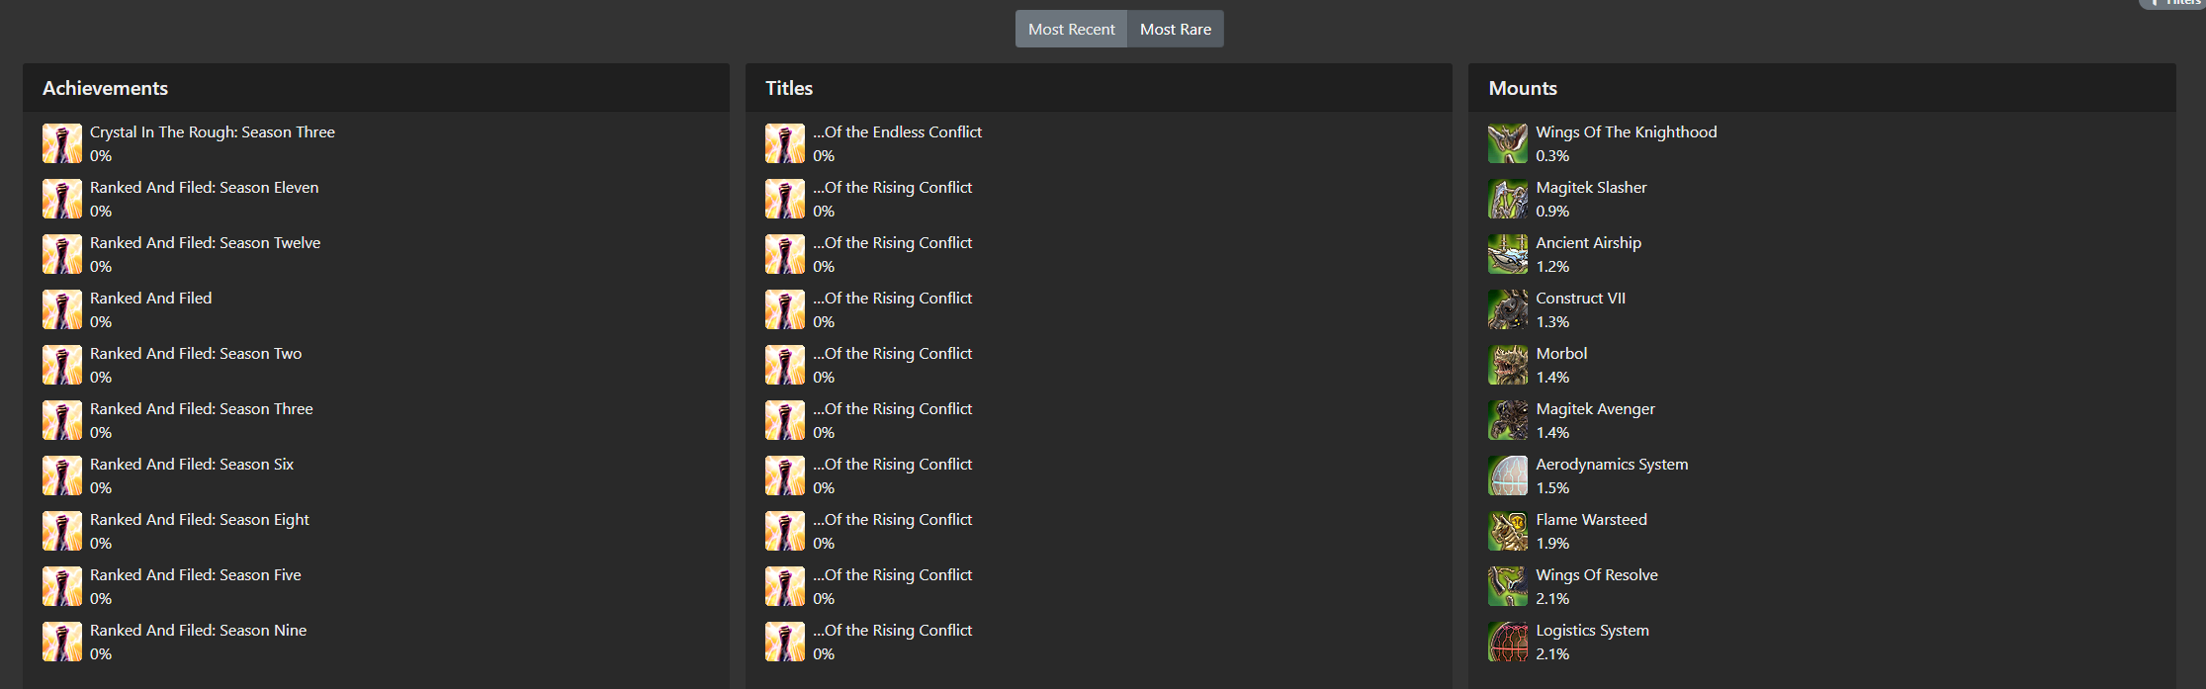Click the Ancient Airship mount icon
2206x689 pixels.
click(x=1508, y=254)
